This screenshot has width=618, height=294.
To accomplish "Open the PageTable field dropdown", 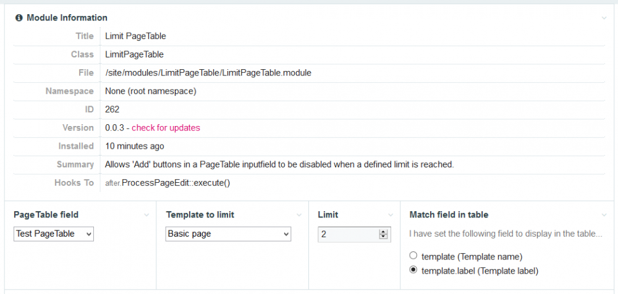I will pos(54,234).
